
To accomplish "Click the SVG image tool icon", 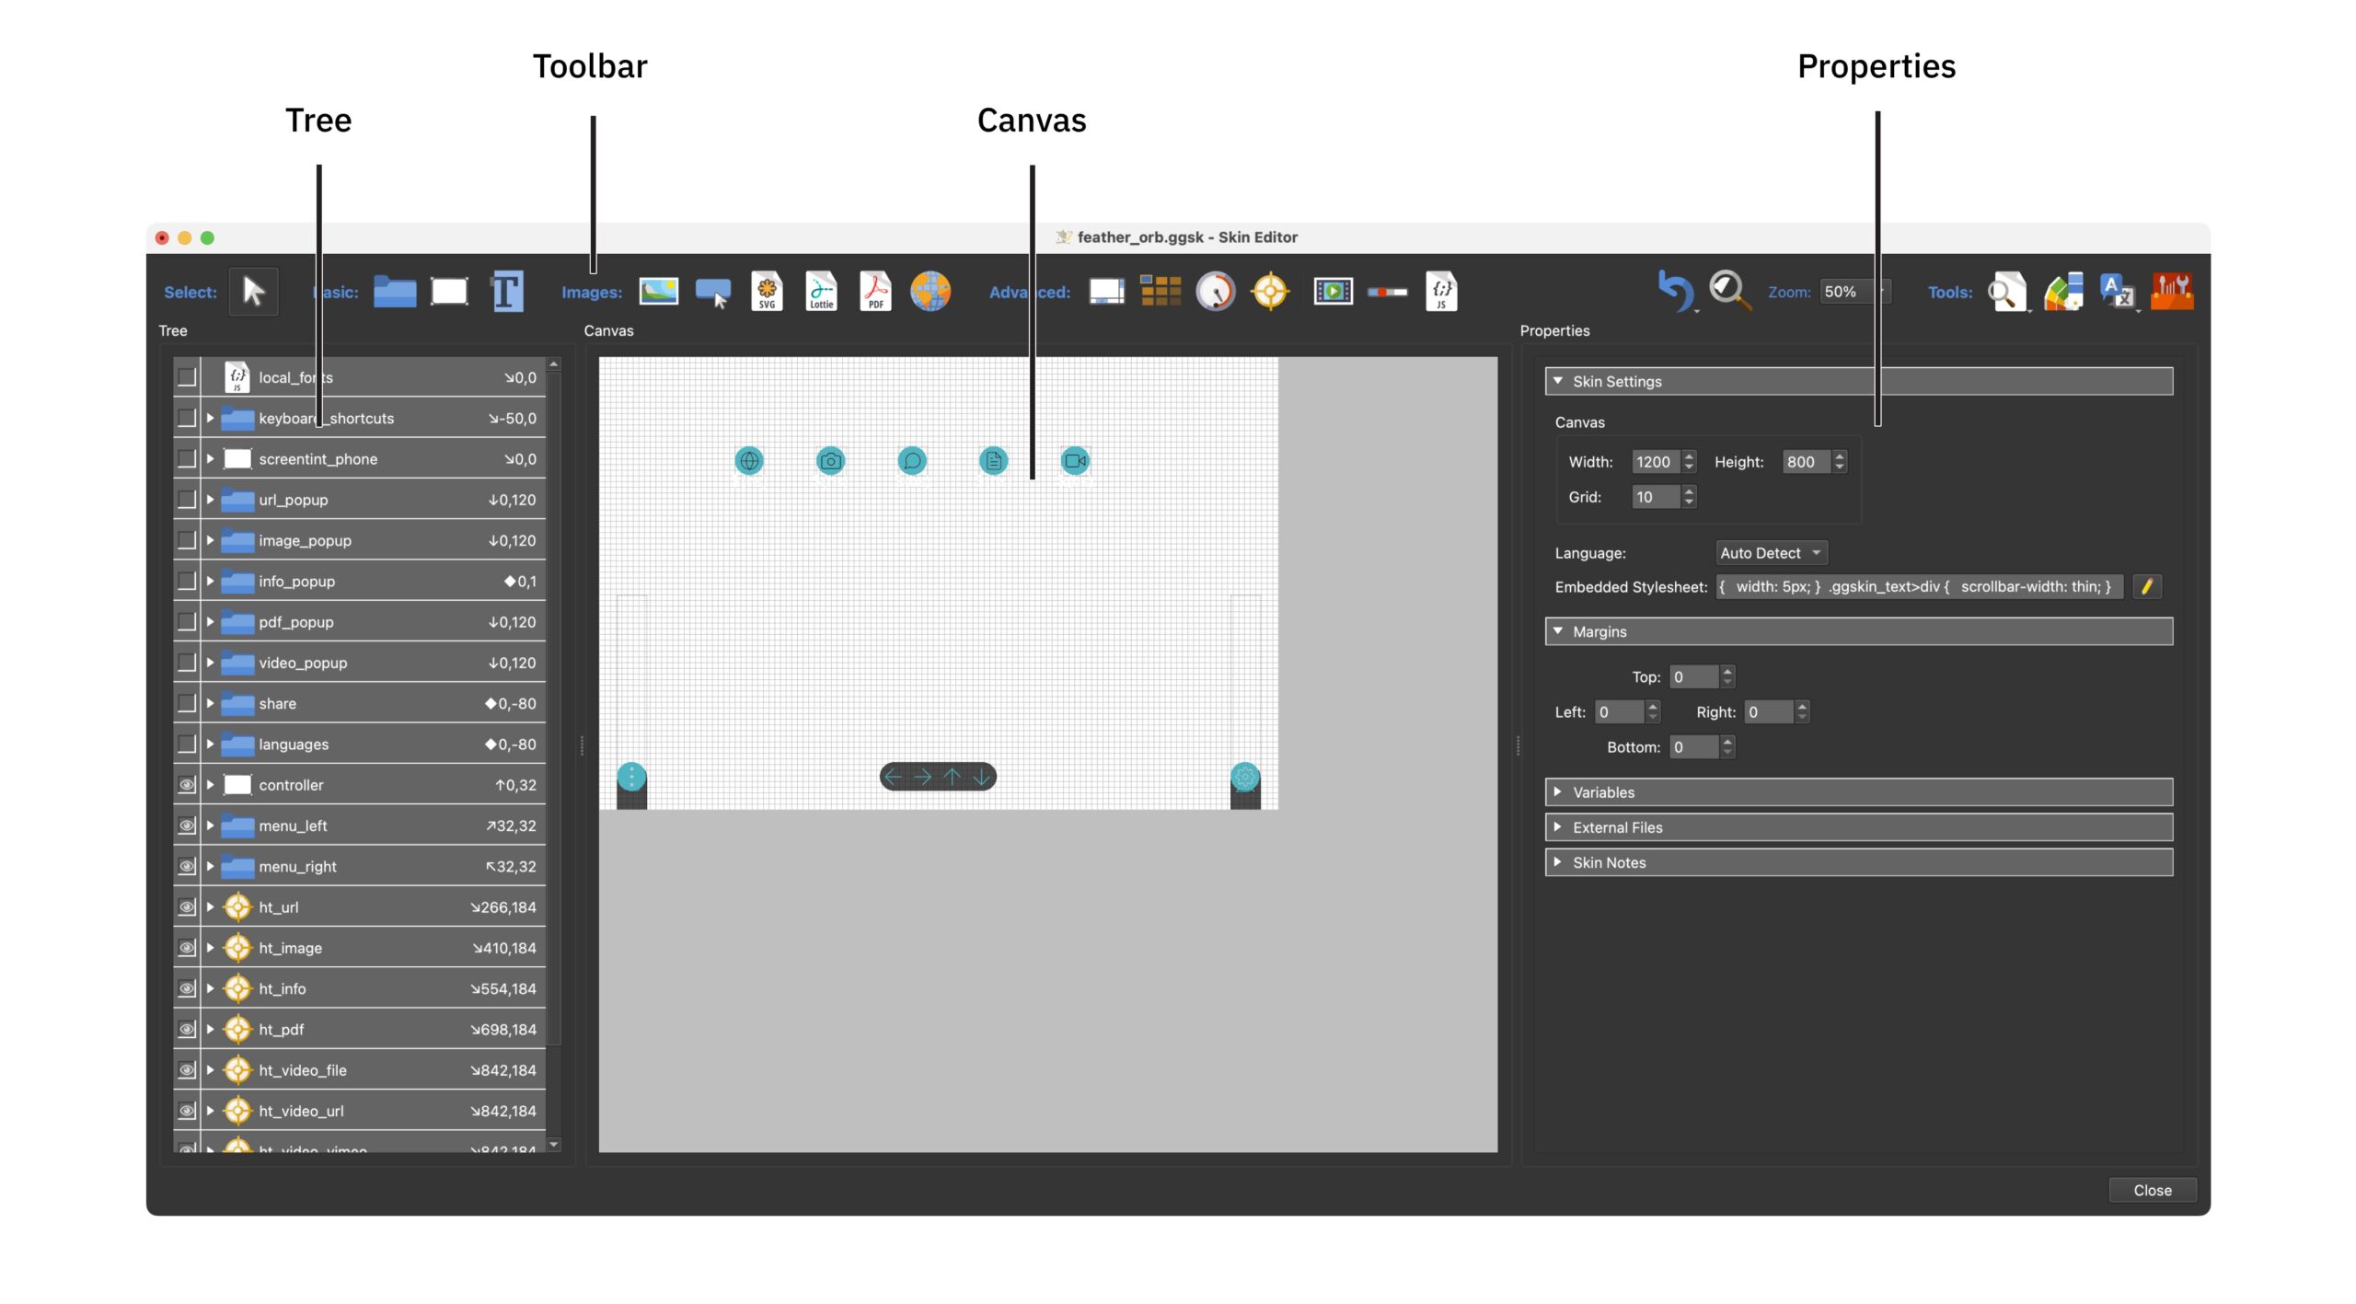I will [x=767, y=292].
